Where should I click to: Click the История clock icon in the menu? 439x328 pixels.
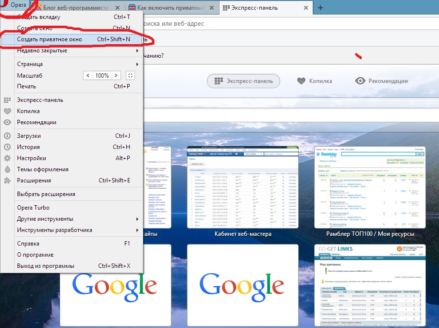7,147
